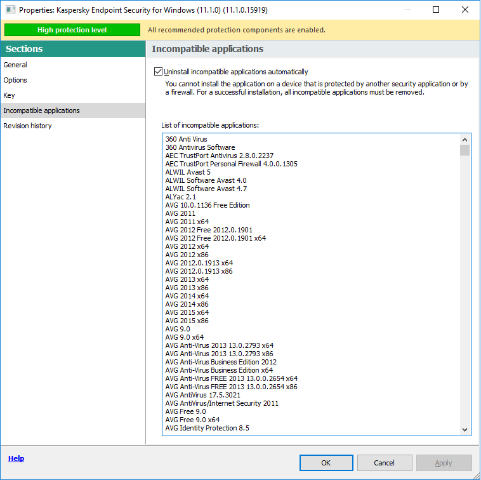Select AVG 2012.0.1913 x86 entry
Viewport: 481px width, 480px height.
(x=199, y=271)
